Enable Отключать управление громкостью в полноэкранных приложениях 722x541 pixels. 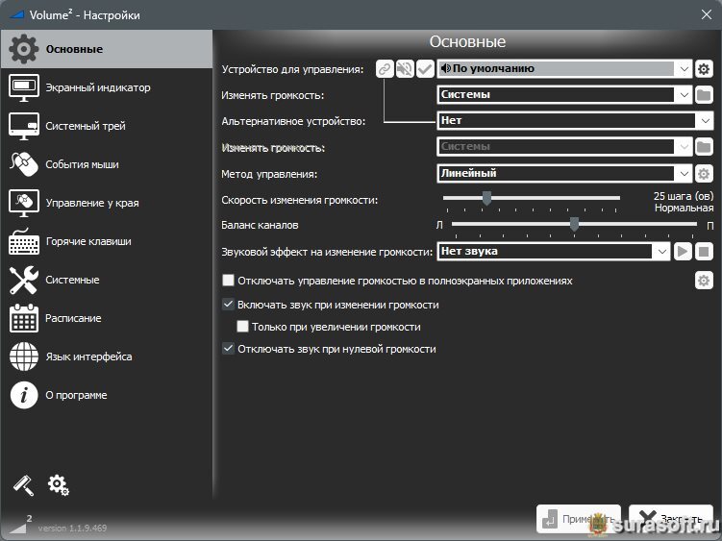(x=228, y=281)
